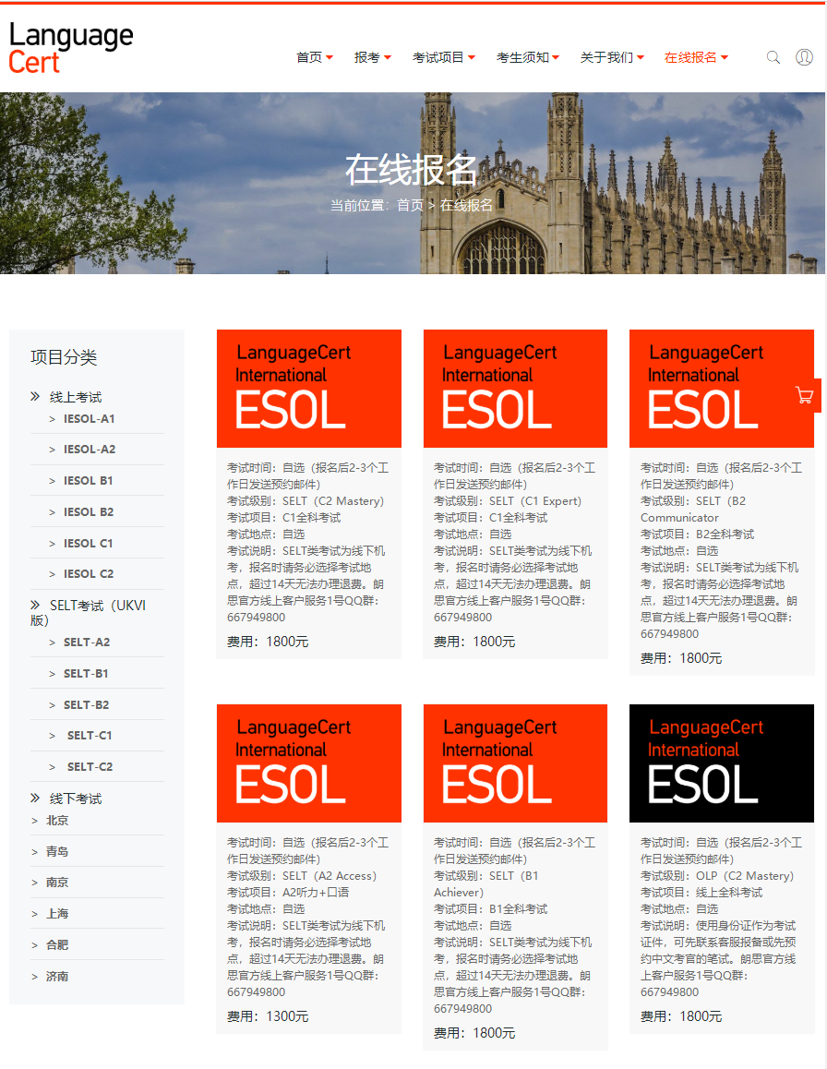Click the 项目分类 sidebar heading
Screen dimensions: 827x1069
[64, 357]
